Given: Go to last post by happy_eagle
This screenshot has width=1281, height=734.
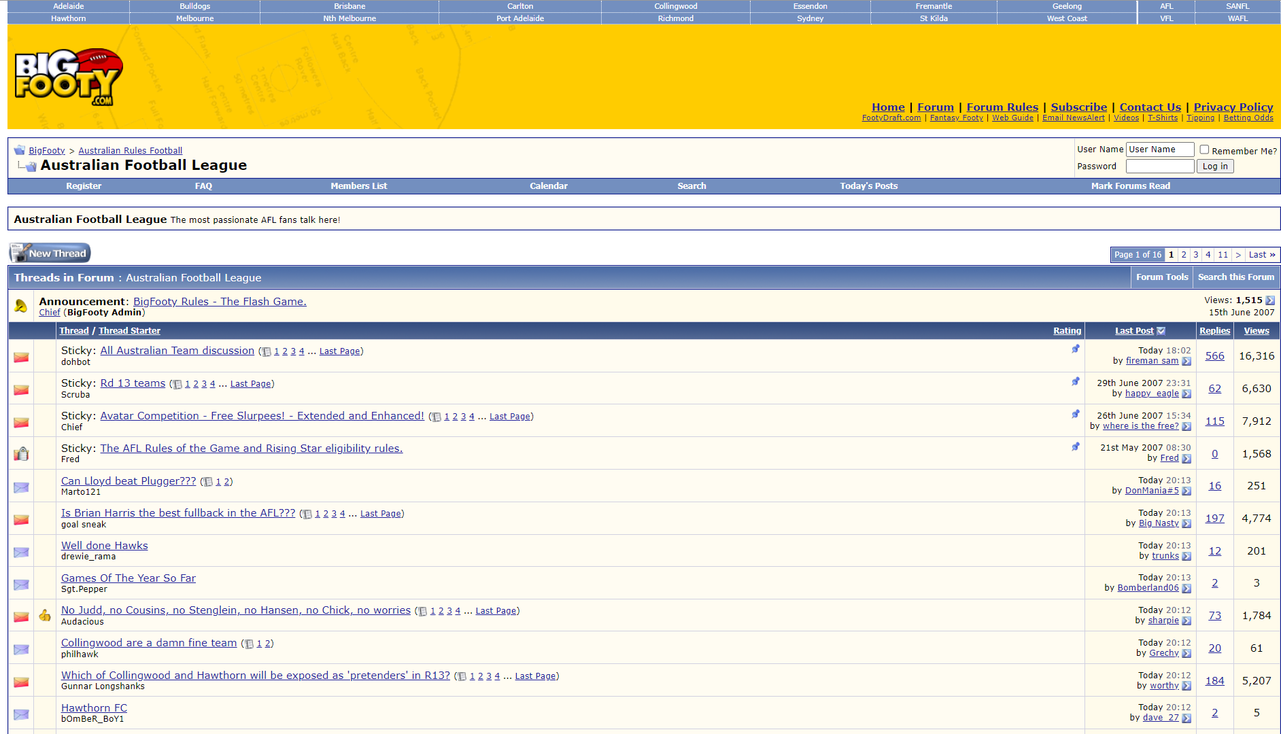Looking at the screenshot, I should click(x=1186, y=394).
